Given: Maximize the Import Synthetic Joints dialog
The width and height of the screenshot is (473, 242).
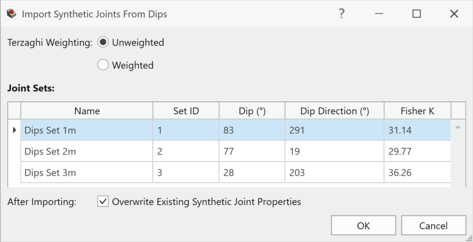Looking at the screenshot, I should 416,14.
